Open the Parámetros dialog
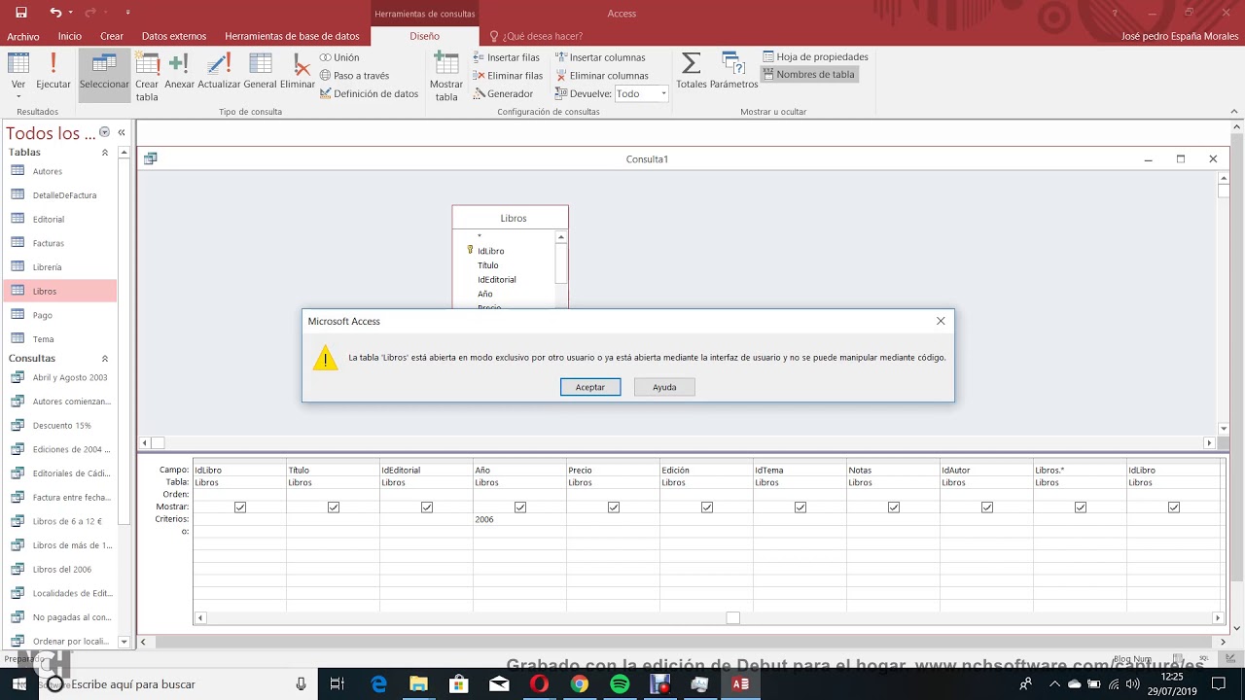 click(x=733, y=73)
